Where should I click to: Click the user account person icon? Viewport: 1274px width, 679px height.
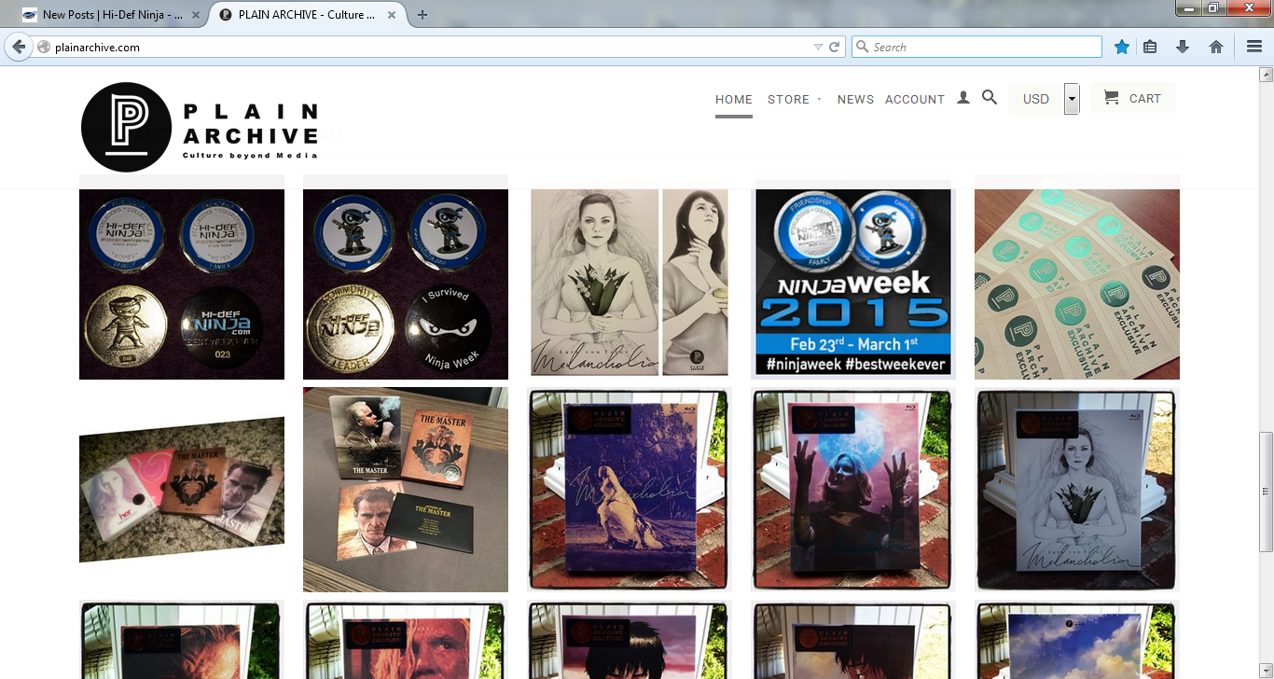(x=963, y=97)
